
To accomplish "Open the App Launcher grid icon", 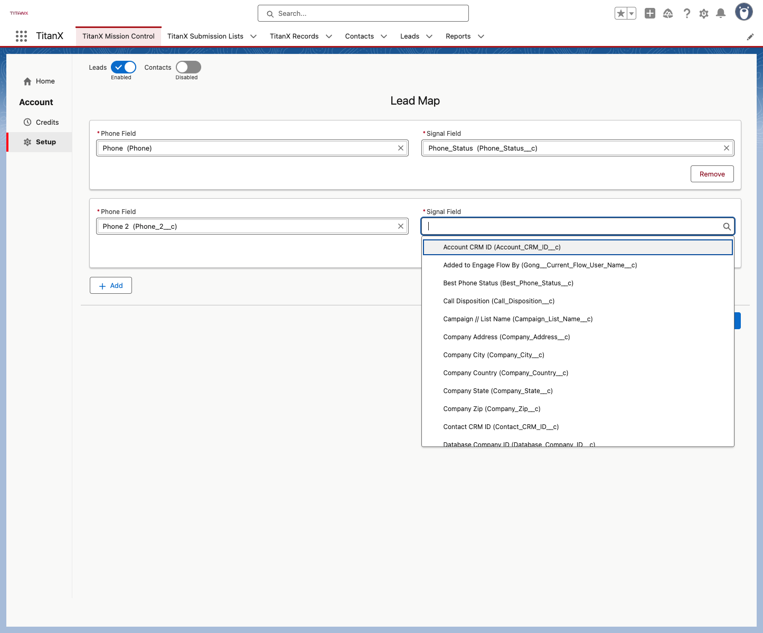I will coord(21,36).
